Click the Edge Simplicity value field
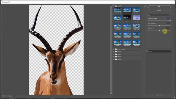 167,23
